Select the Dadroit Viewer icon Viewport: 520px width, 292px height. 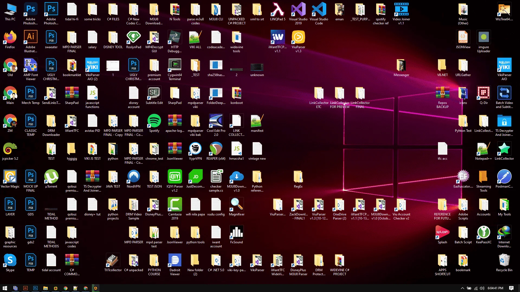coord(175,265)
